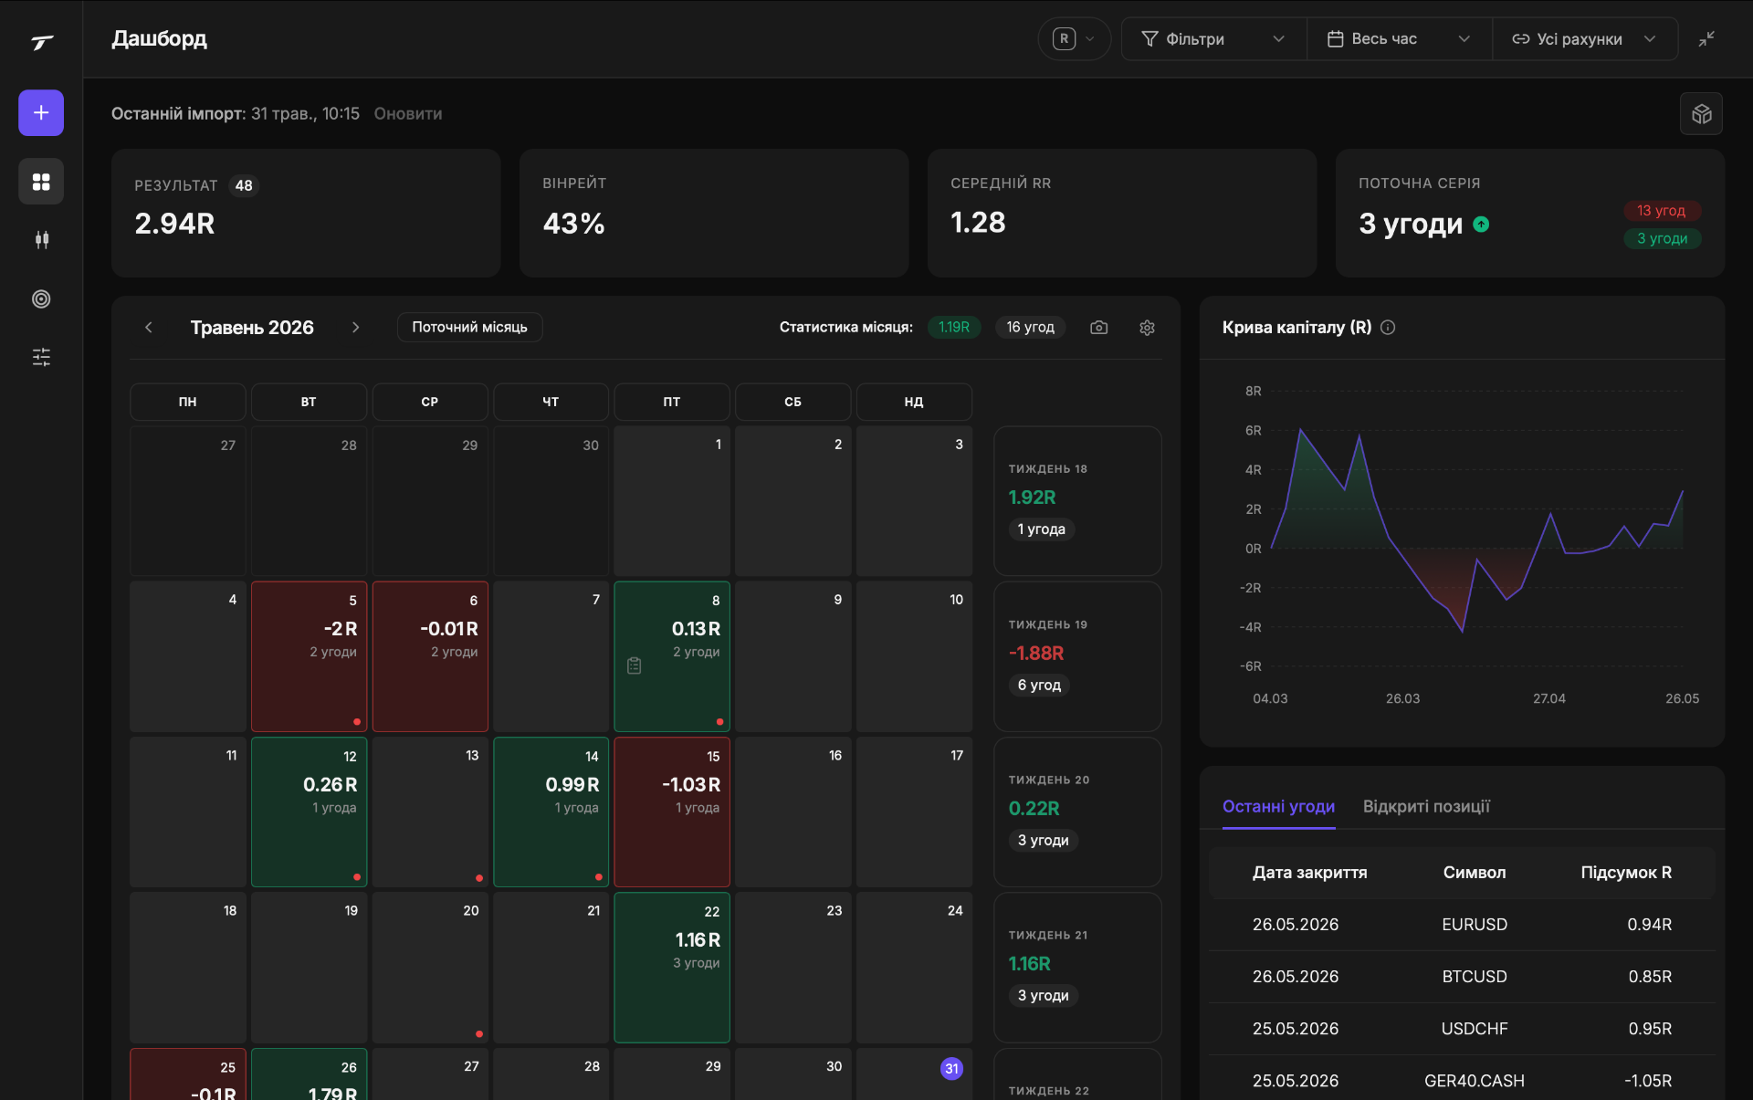Click the Результат card showing 2.94R

tap(306, 213)
